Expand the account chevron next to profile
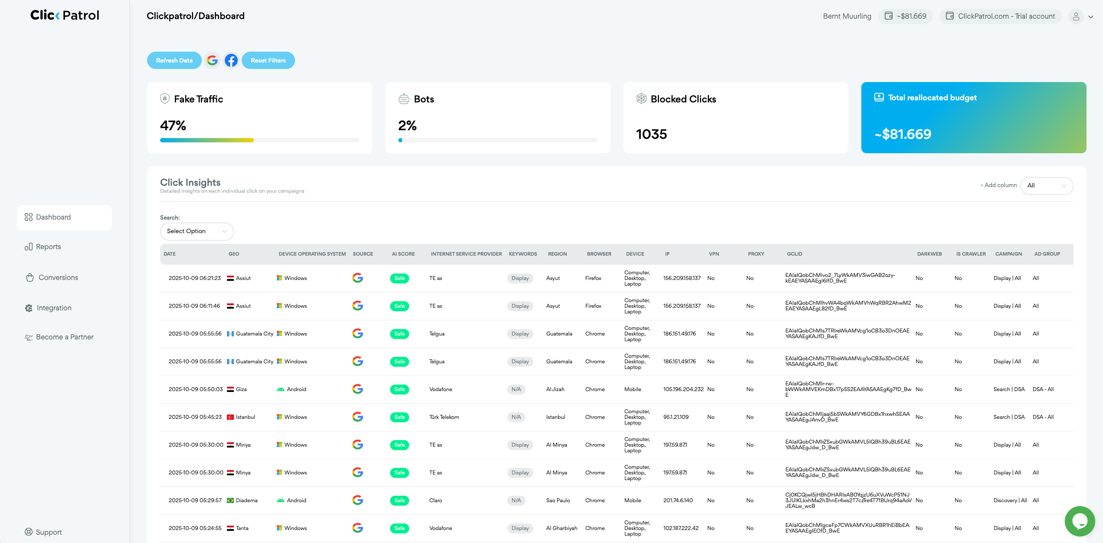 point(1091,16)
